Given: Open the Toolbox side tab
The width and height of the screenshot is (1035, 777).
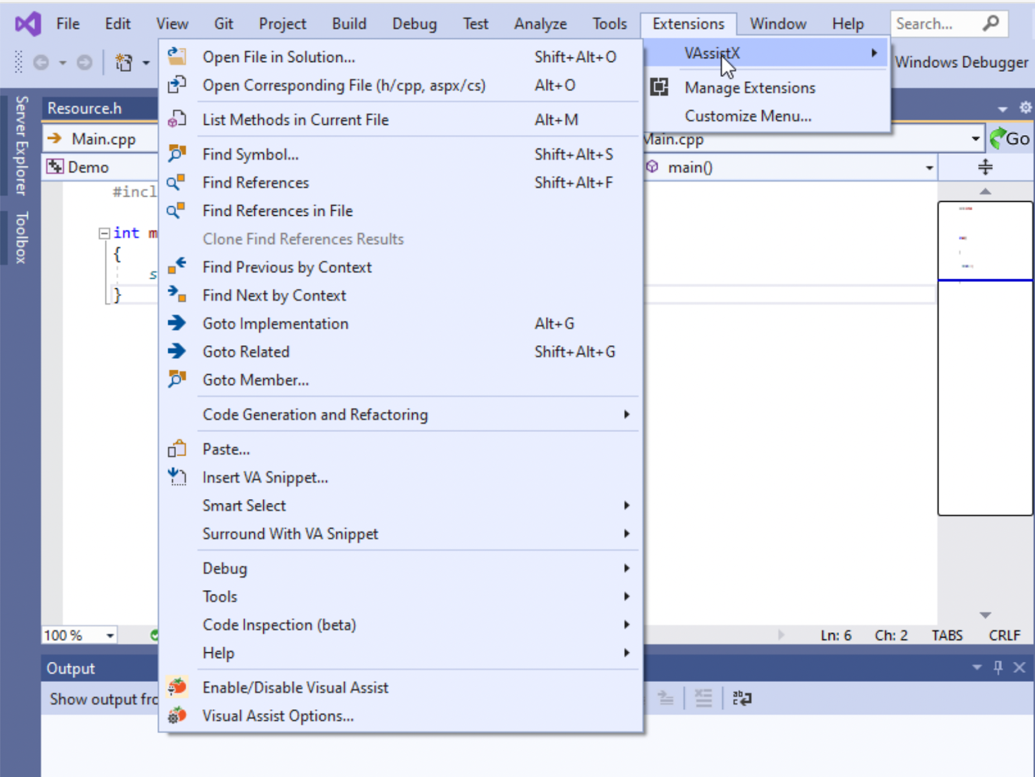Looking at the screenshot, I should (21, 237).
